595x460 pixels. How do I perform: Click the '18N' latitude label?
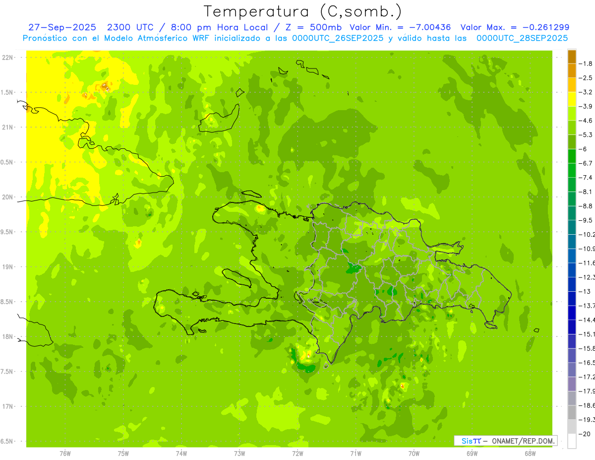coord(8,337)
